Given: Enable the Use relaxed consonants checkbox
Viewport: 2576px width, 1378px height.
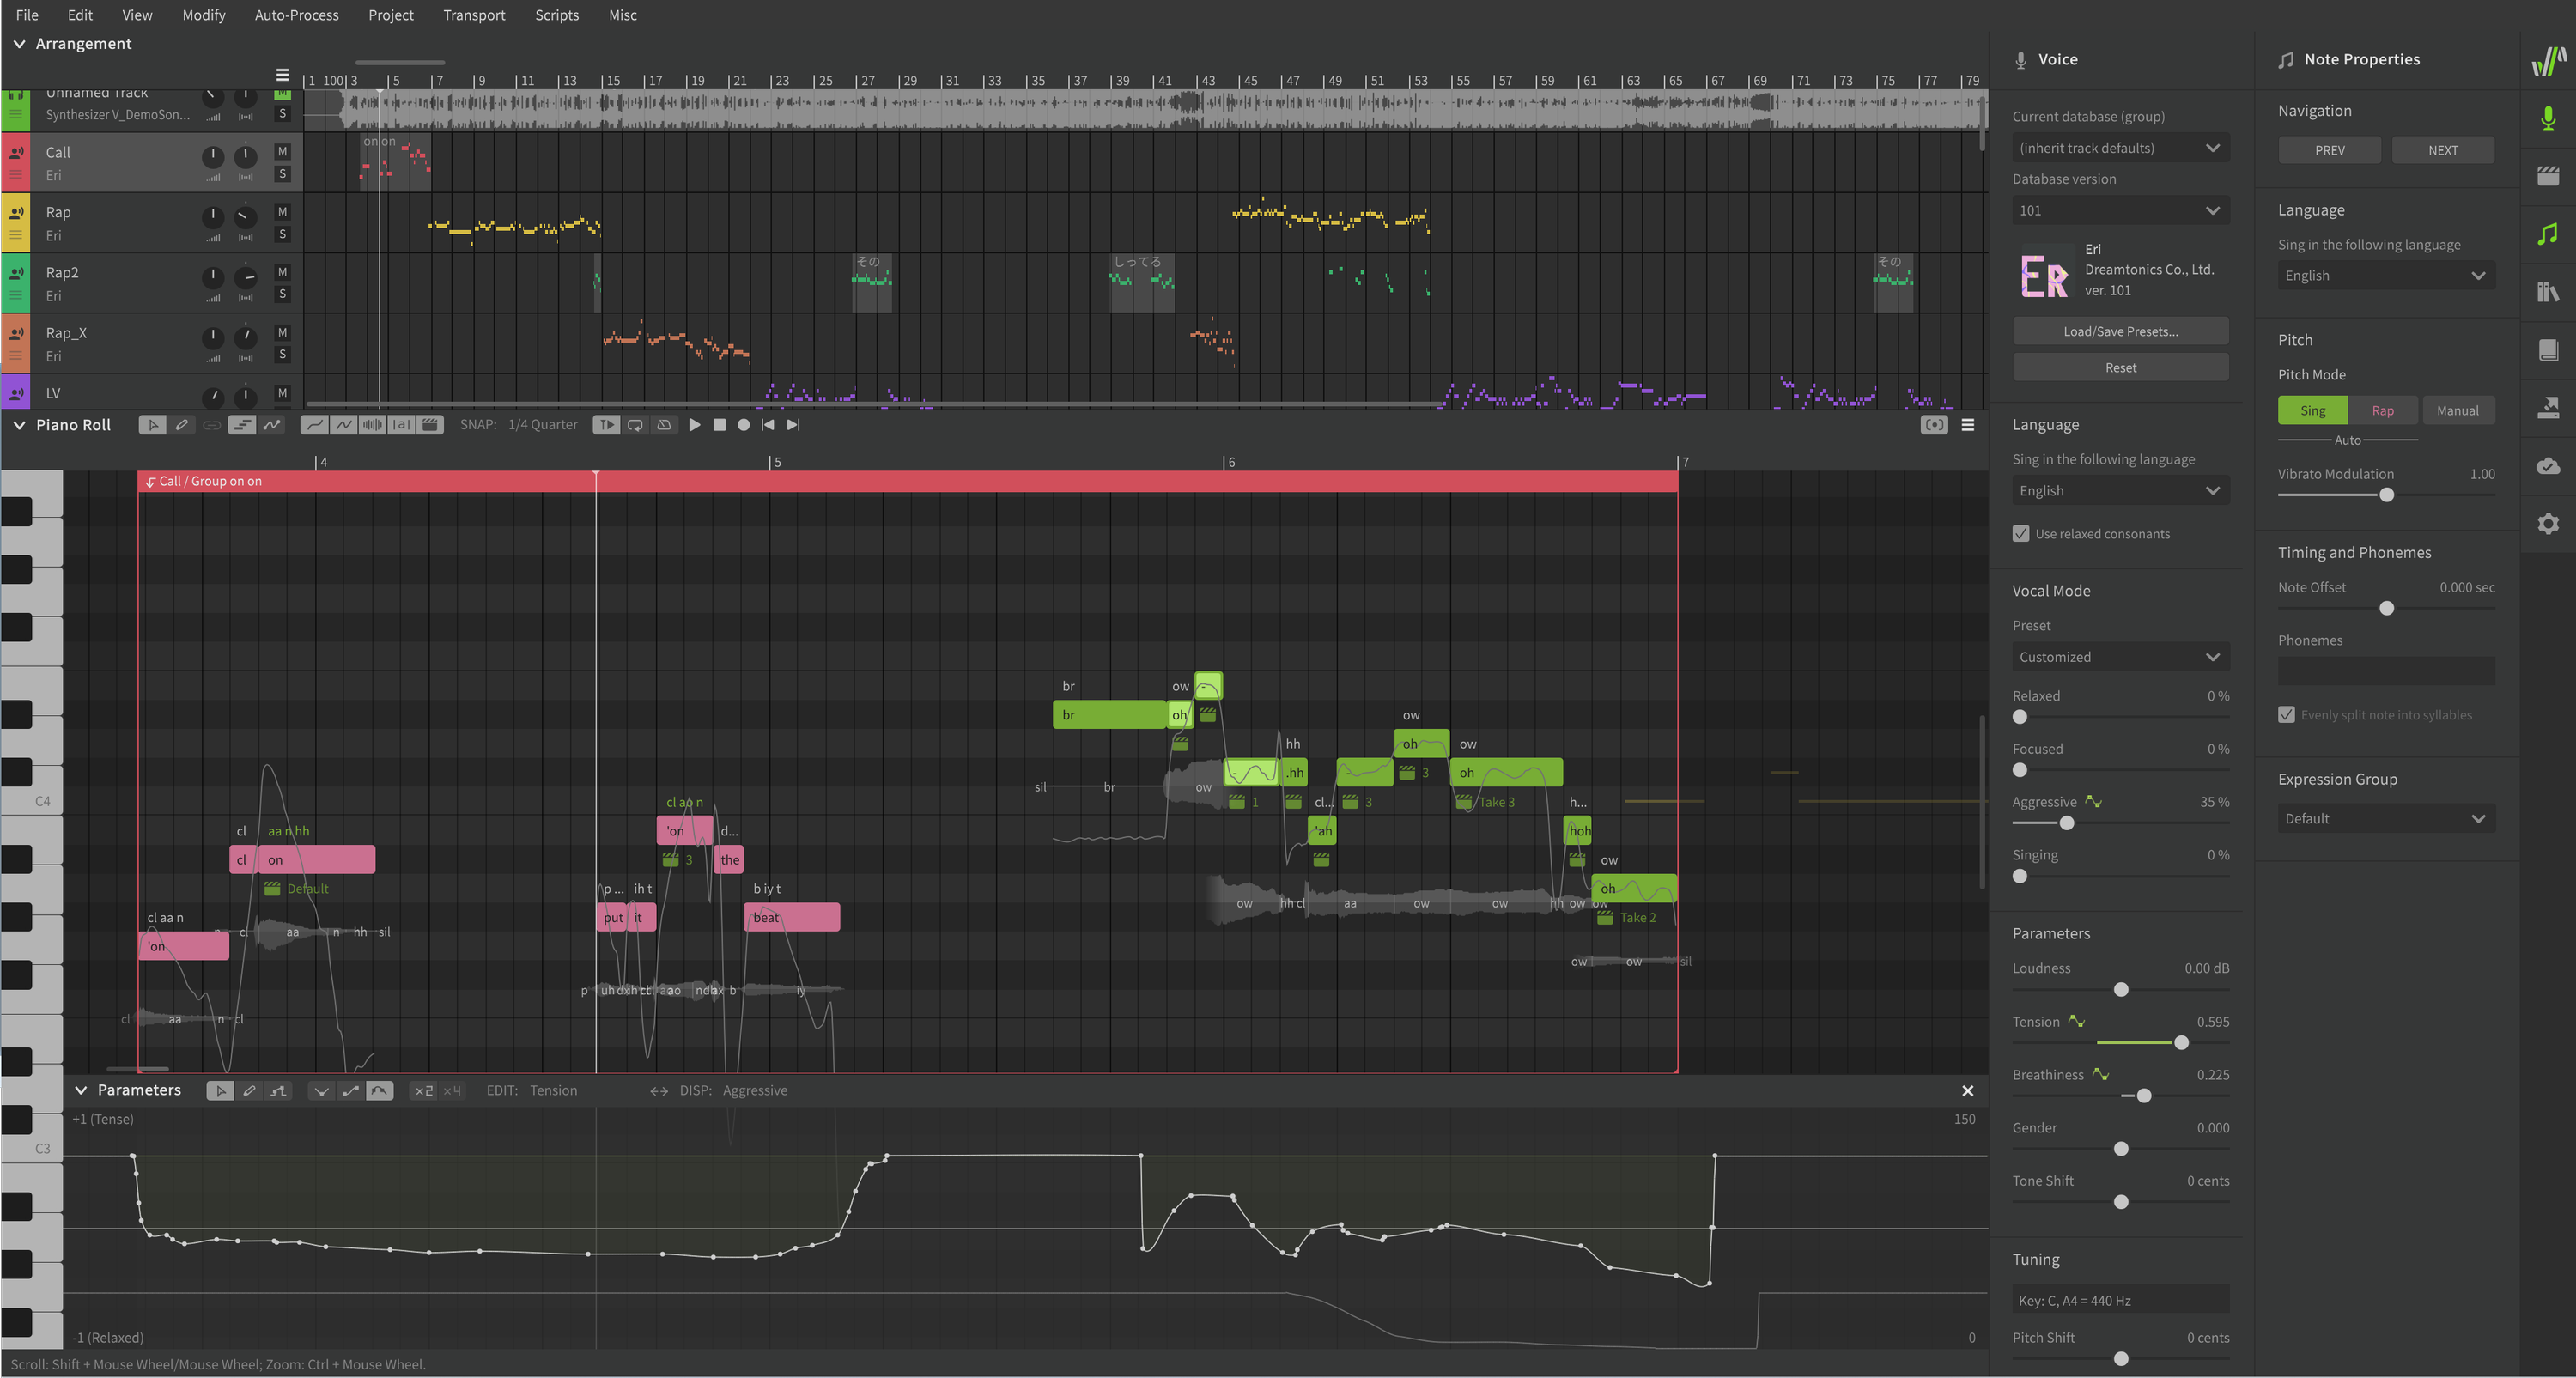Looking at the screenshot, I should (2021, 533).
